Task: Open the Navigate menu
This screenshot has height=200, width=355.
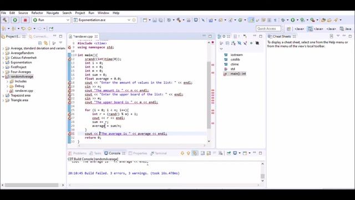Action: pos(53,13)
